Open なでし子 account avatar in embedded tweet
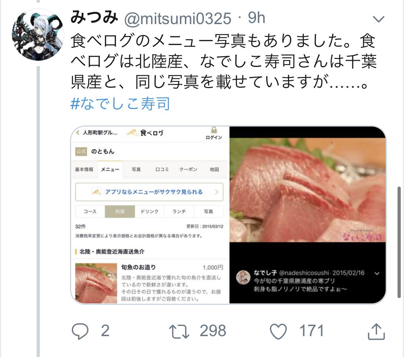 [x=243, y=277]
